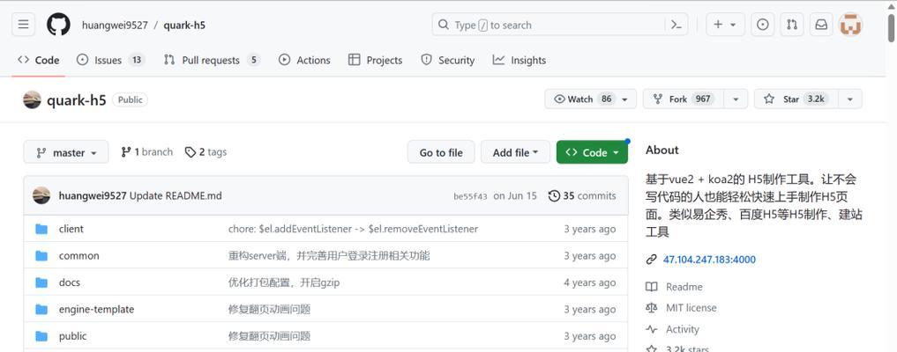This screenshot has width=897, height=352.
Task: Open the engine-template folder name
Action: tap(96, 309)
